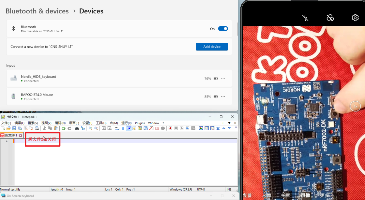Expand hidden toolbar icons chevron

(236, 127)
